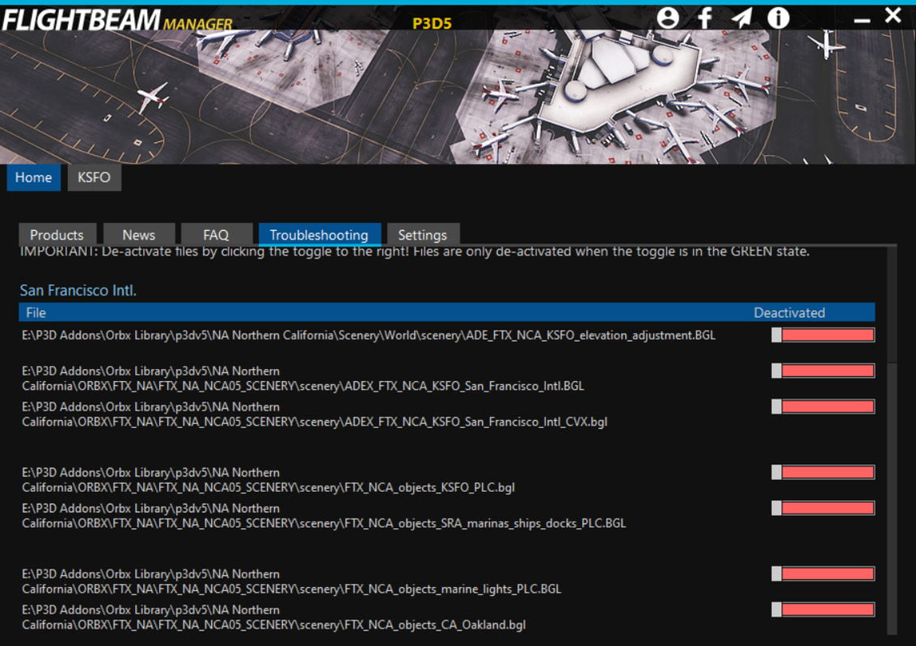Image resolution: width=916 pixels, height=646 pixels.
Task: Select the FTX_NCA_objects_KSFO_PLC.bgl file path
Action: pyautogui.click(x=268, y=480)
